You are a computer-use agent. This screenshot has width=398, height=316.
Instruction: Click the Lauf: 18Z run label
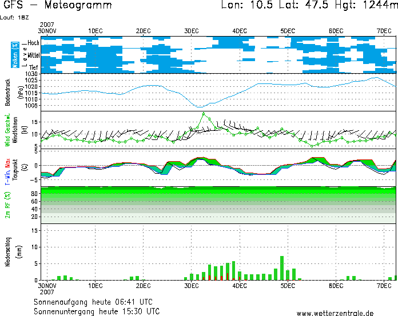(x=15, y=18)
